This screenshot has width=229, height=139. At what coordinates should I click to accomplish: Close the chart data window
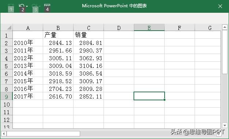point(220,6)
